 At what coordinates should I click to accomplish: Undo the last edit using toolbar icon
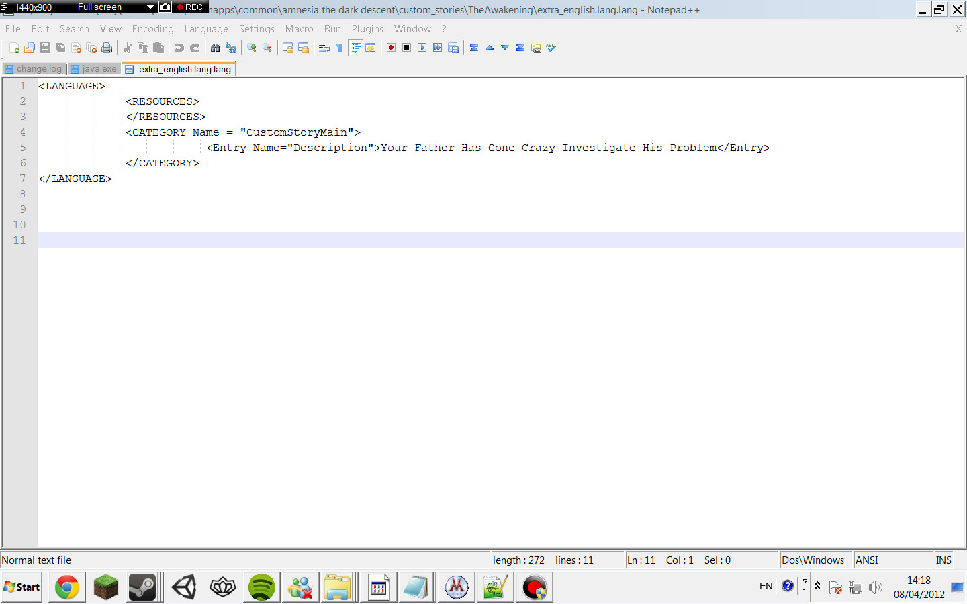(179, 48)
